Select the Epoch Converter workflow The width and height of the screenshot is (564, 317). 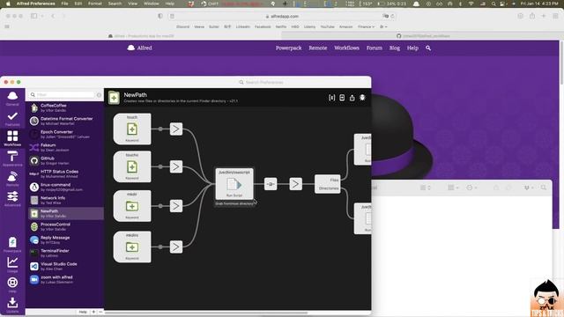coord(66,134)
